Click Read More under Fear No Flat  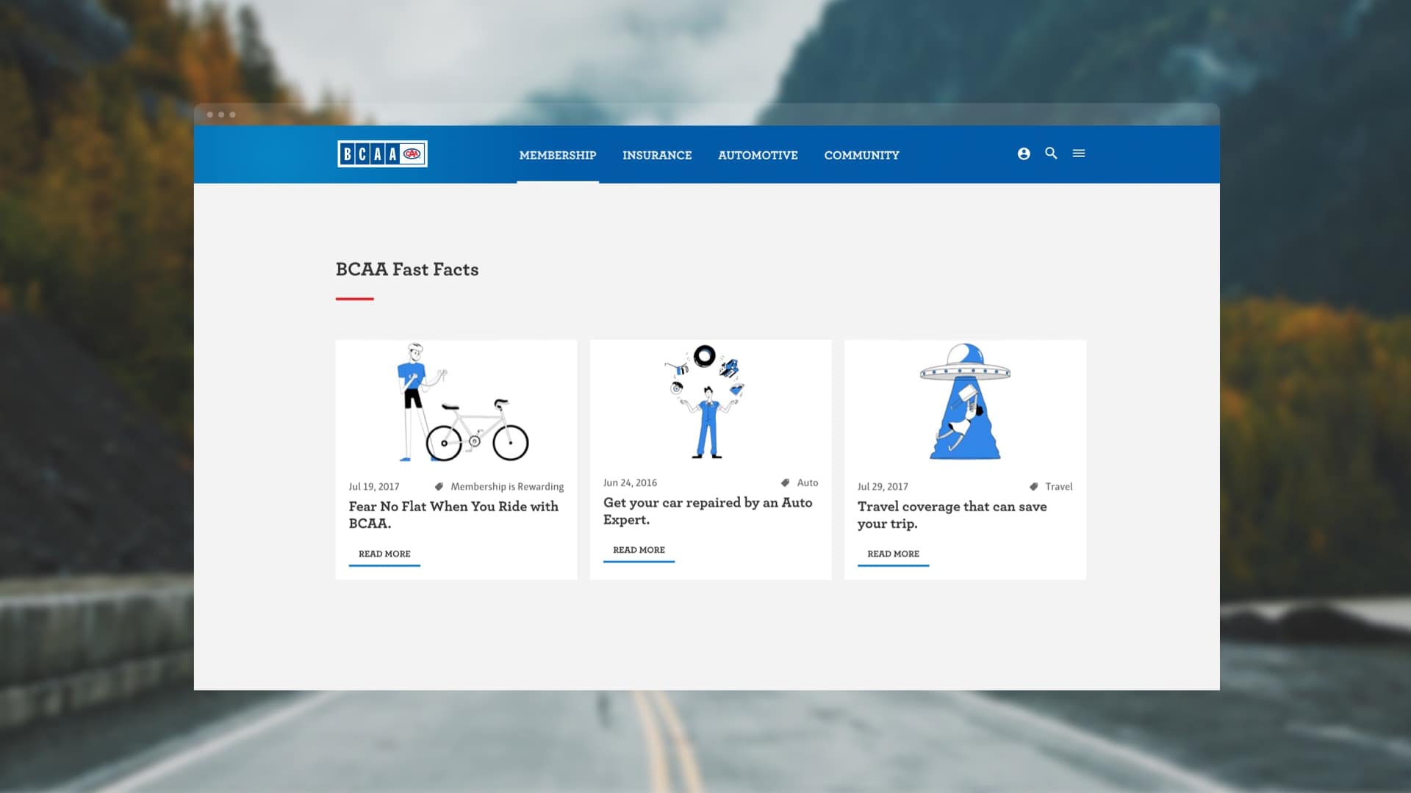(x=384, y=554)
